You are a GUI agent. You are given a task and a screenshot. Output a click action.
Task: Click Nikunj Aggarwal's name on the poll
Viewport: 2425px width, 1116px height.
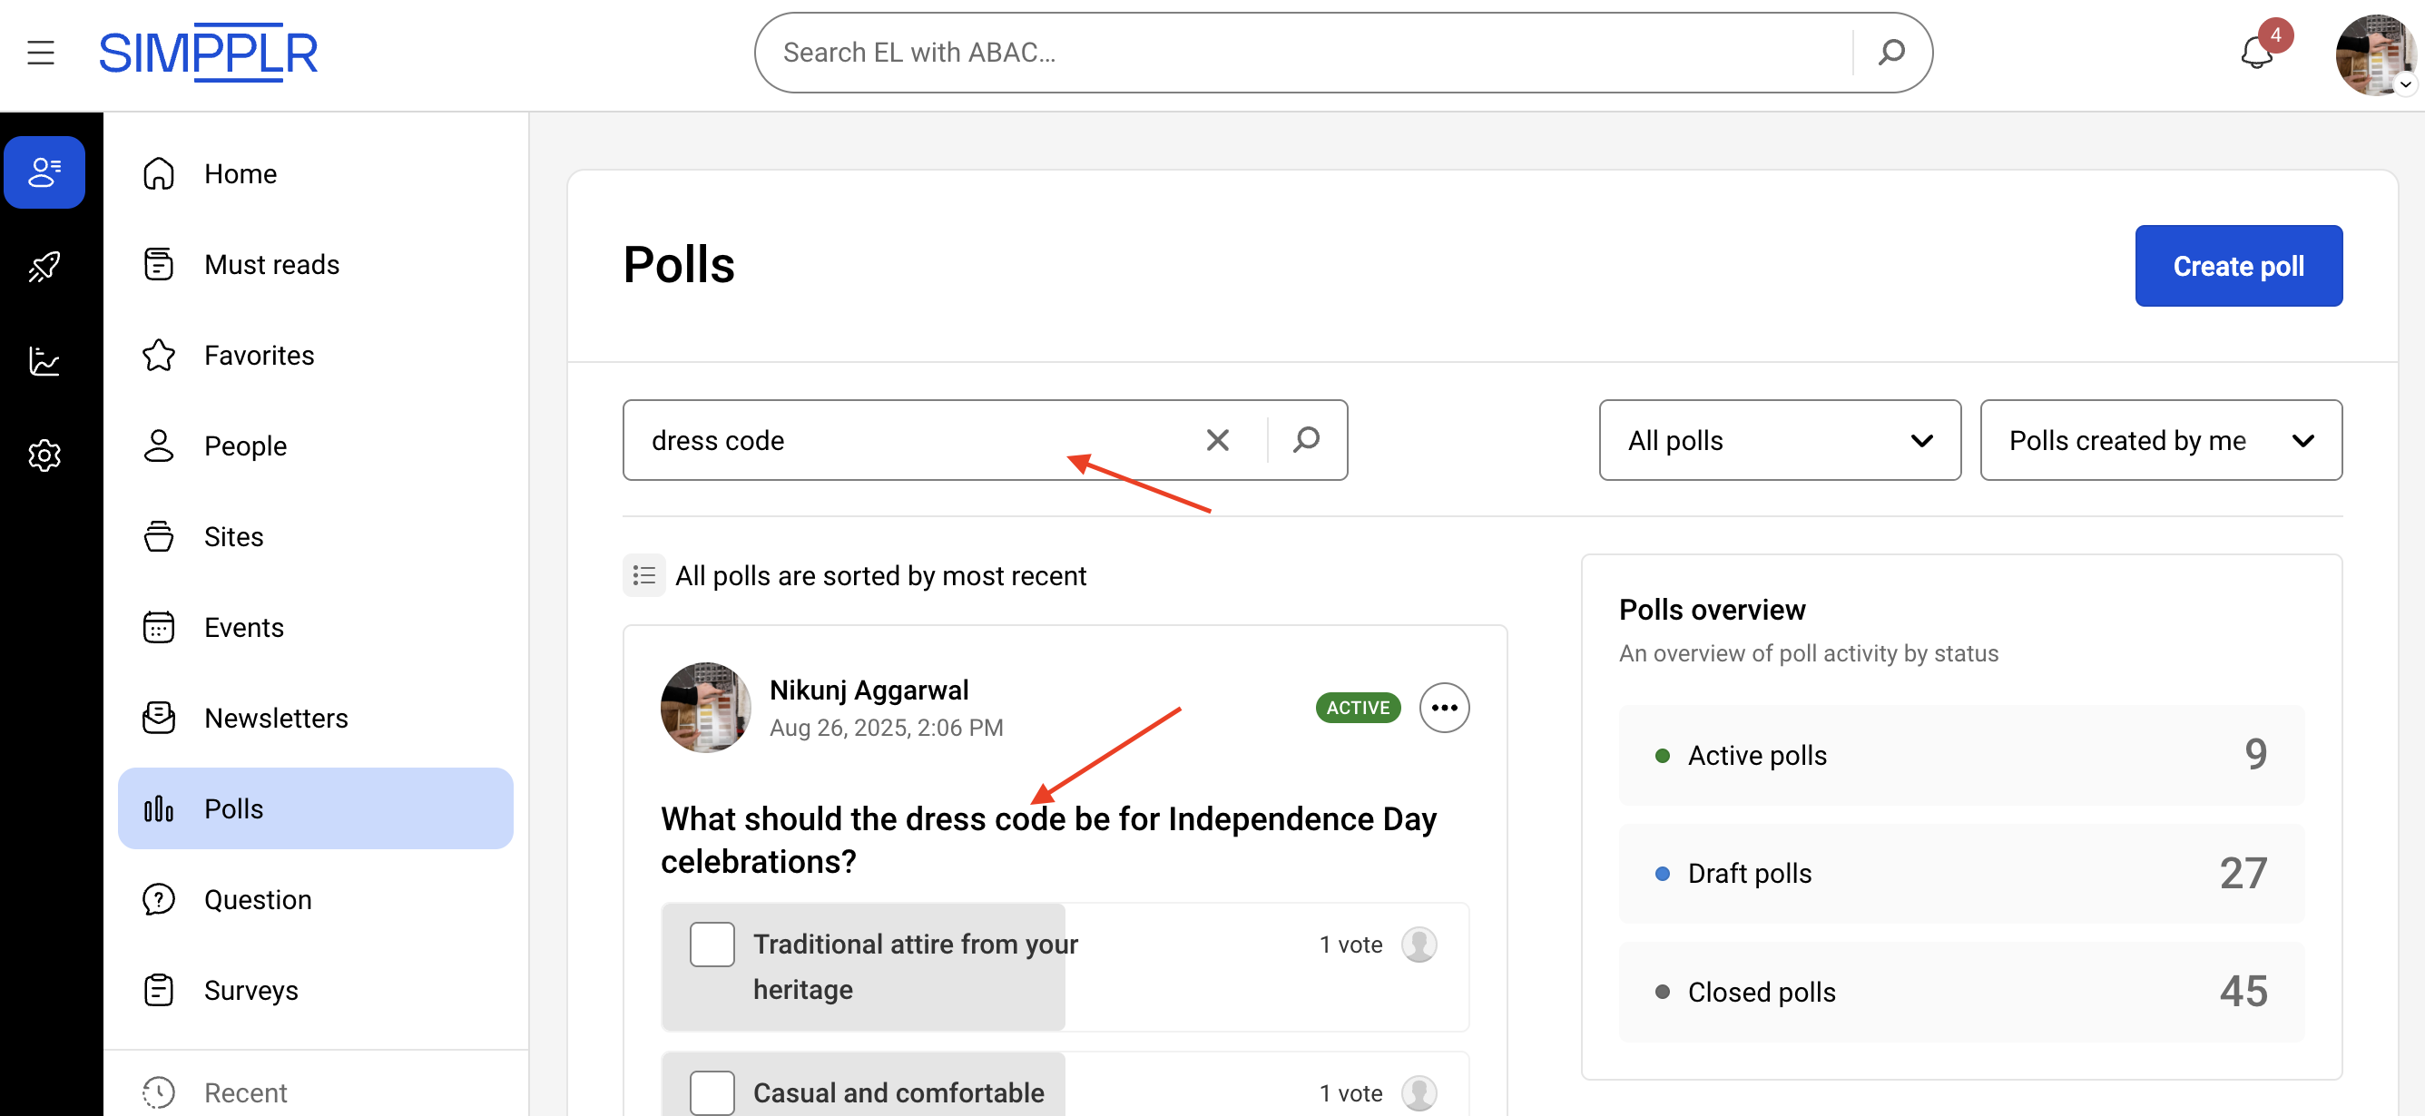(x=868, y=690)
